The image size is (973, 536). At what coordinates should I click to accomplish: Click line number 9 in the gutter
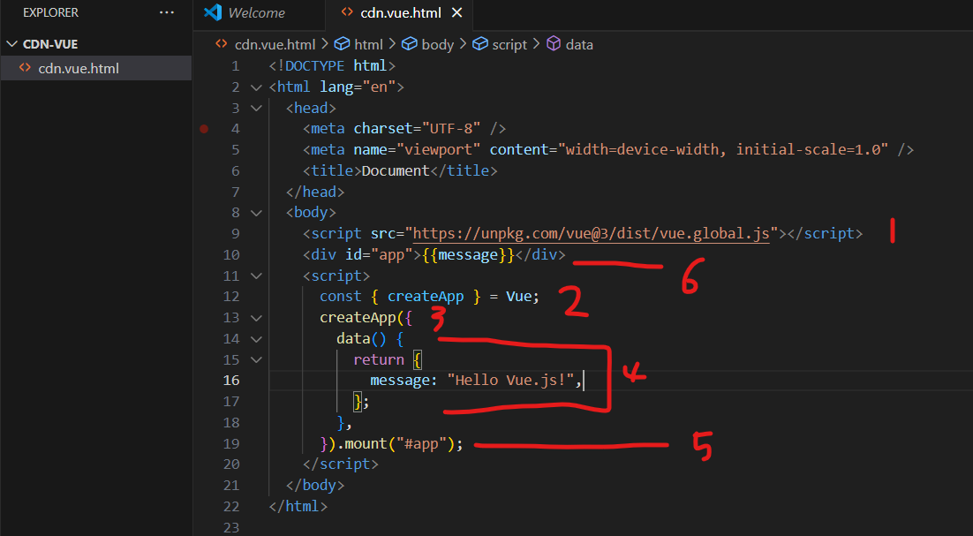pos(235,233)
